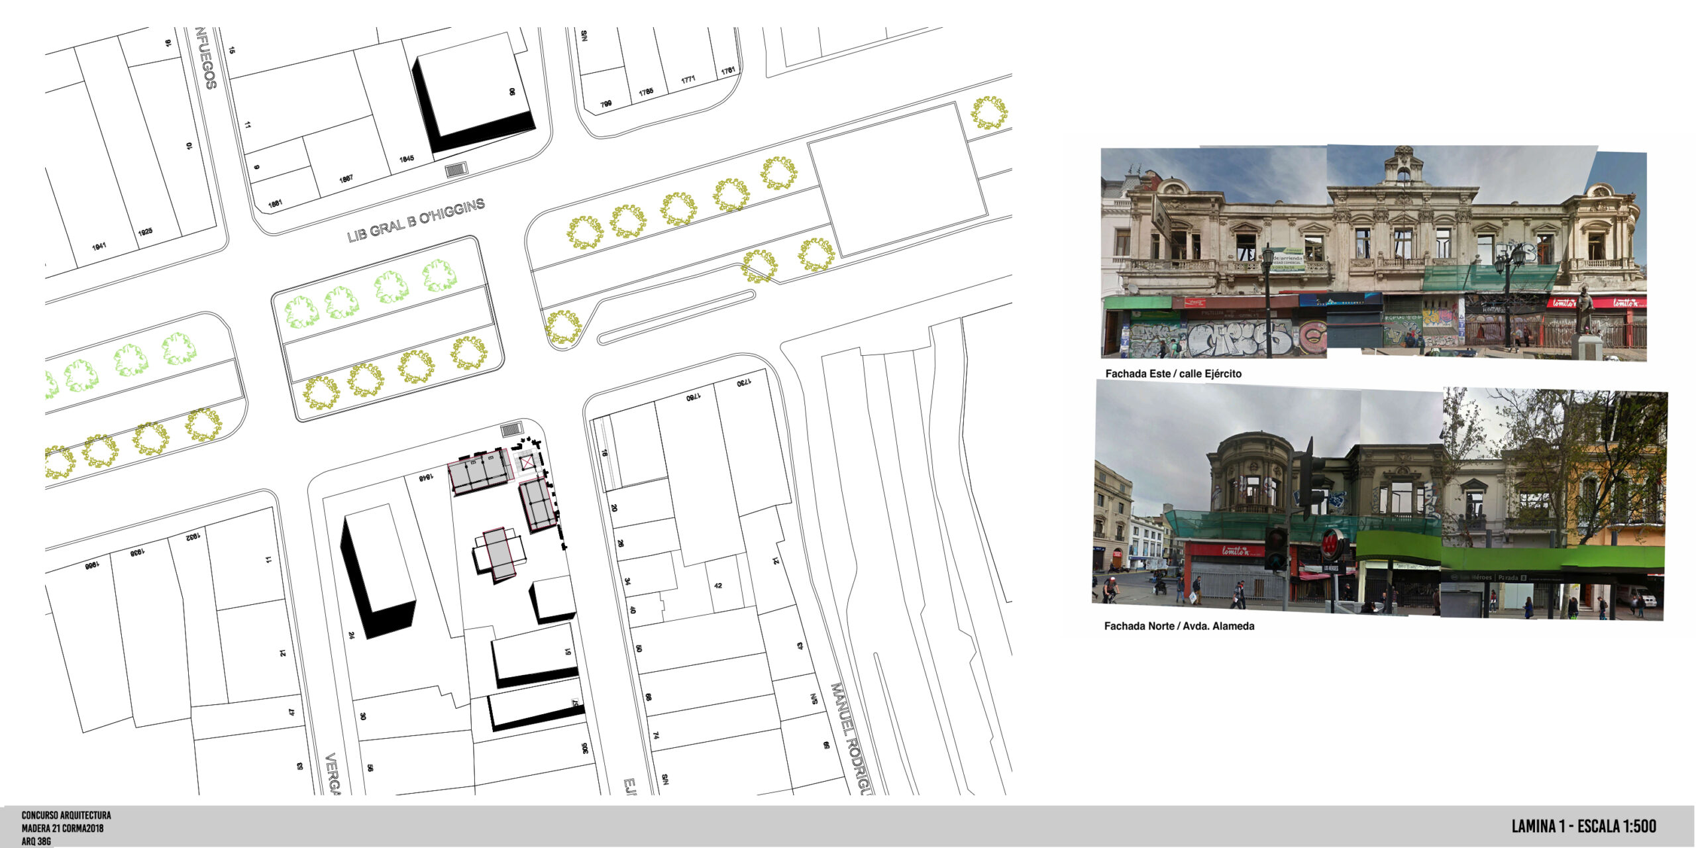This screenshot has height=848, width=1696.
Task: Click the lone olive tree at plan's top-right
Action: point(989,113)
